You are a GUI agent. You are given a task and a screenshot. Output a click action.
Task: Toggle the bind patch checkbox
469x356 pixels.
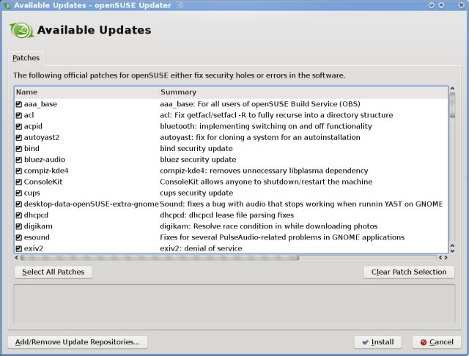click(19, 148)
